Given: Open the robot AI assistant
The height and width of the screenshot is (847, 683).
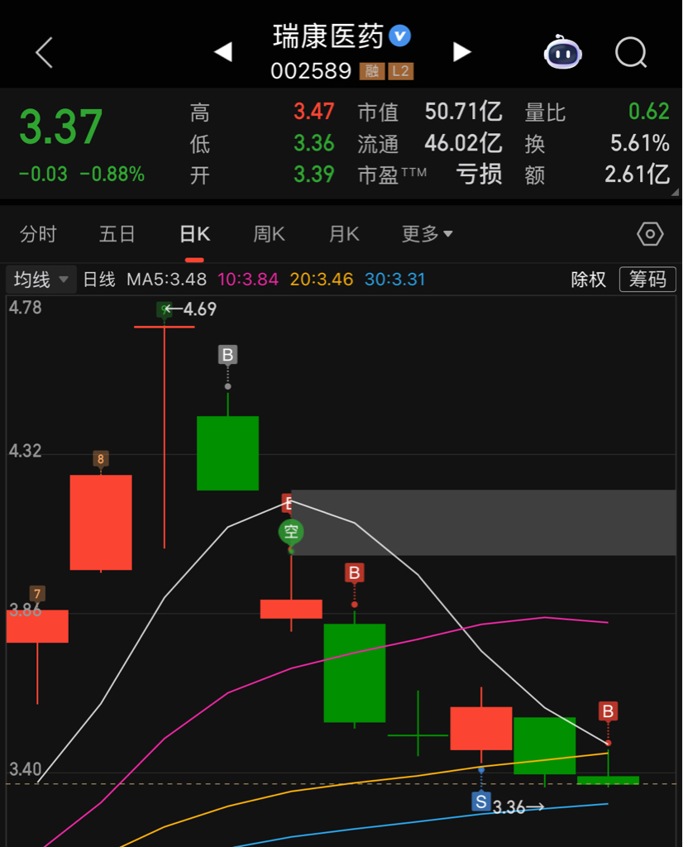Looking at the screenshot, I should click(x=562, y=52).
